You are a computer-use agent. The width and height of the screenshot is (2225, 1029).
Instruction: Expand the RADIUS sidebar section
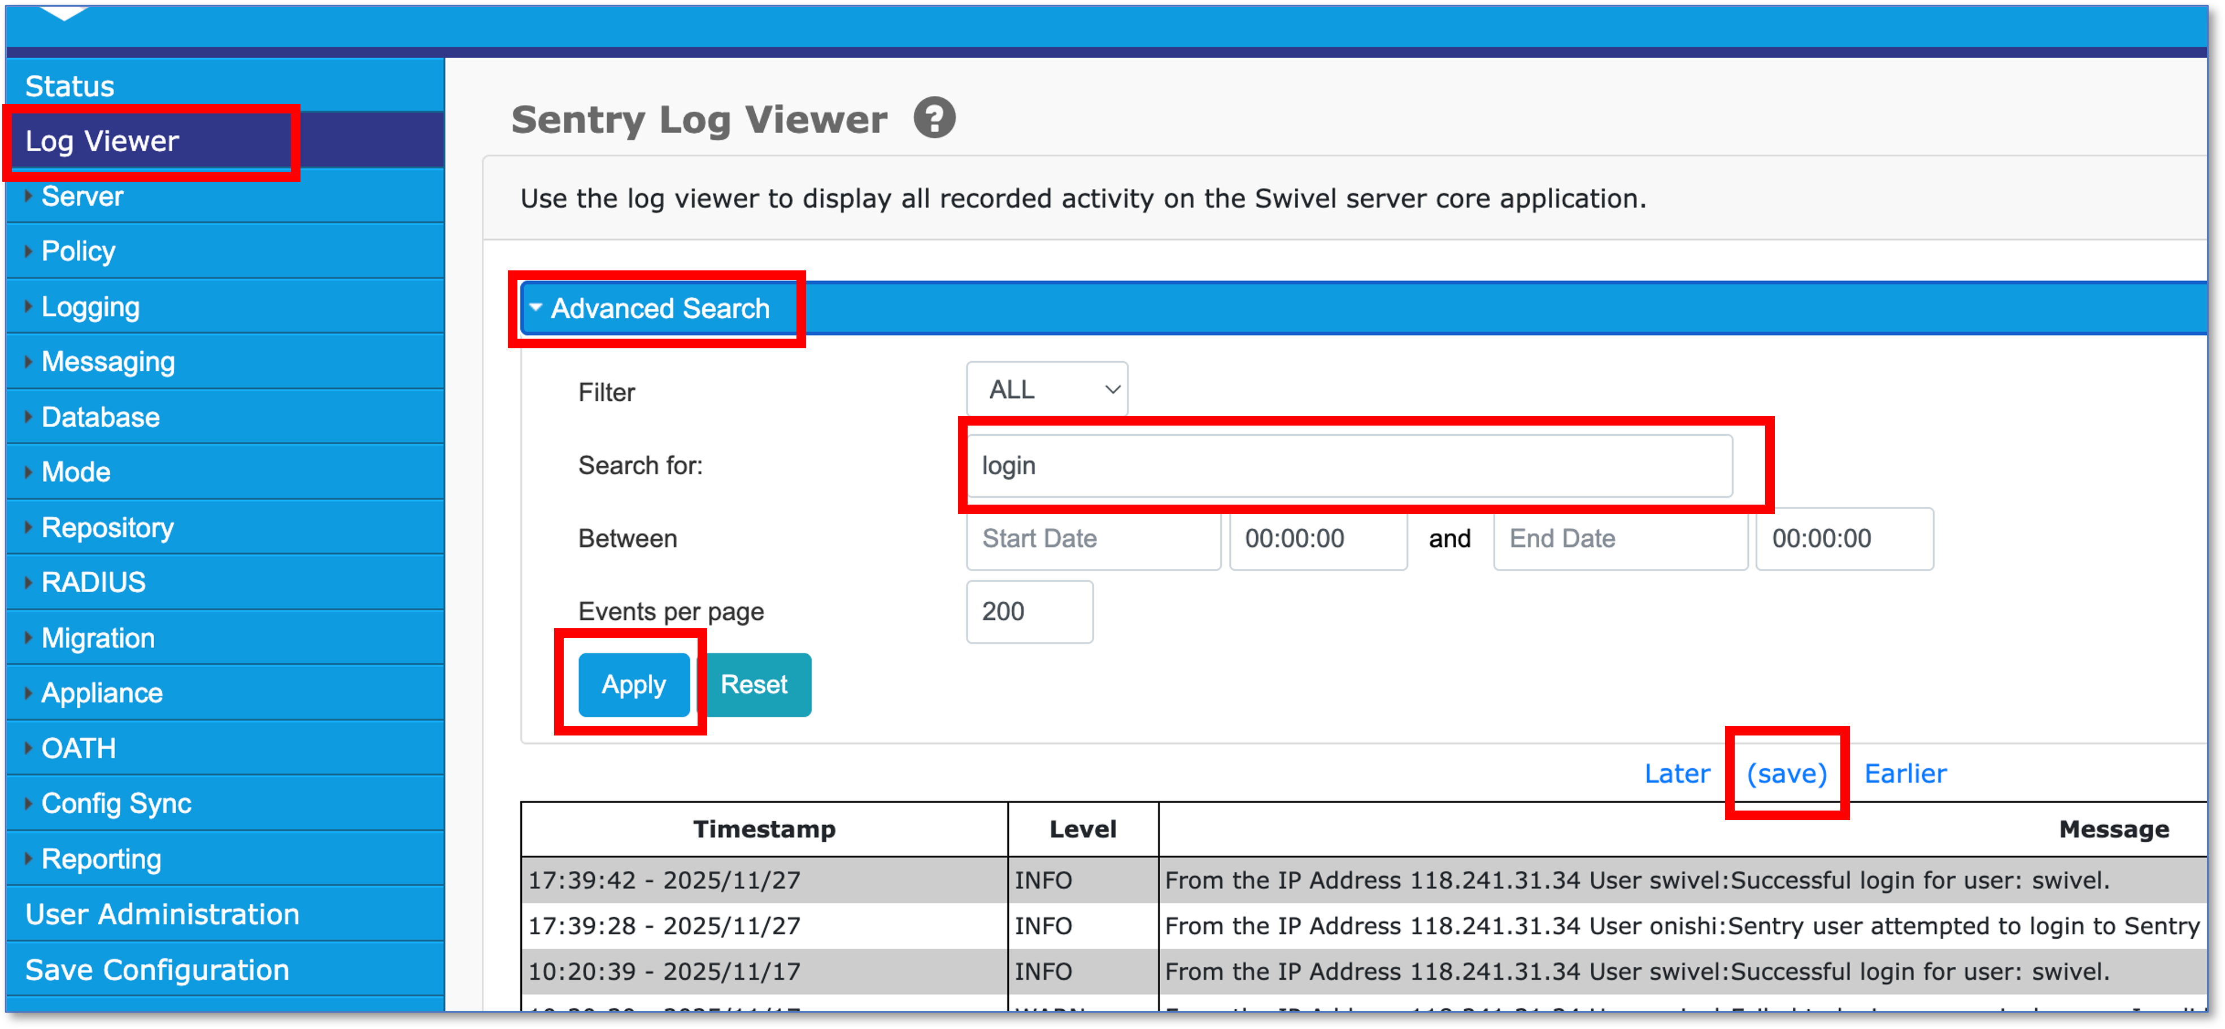tap(93, 582)
